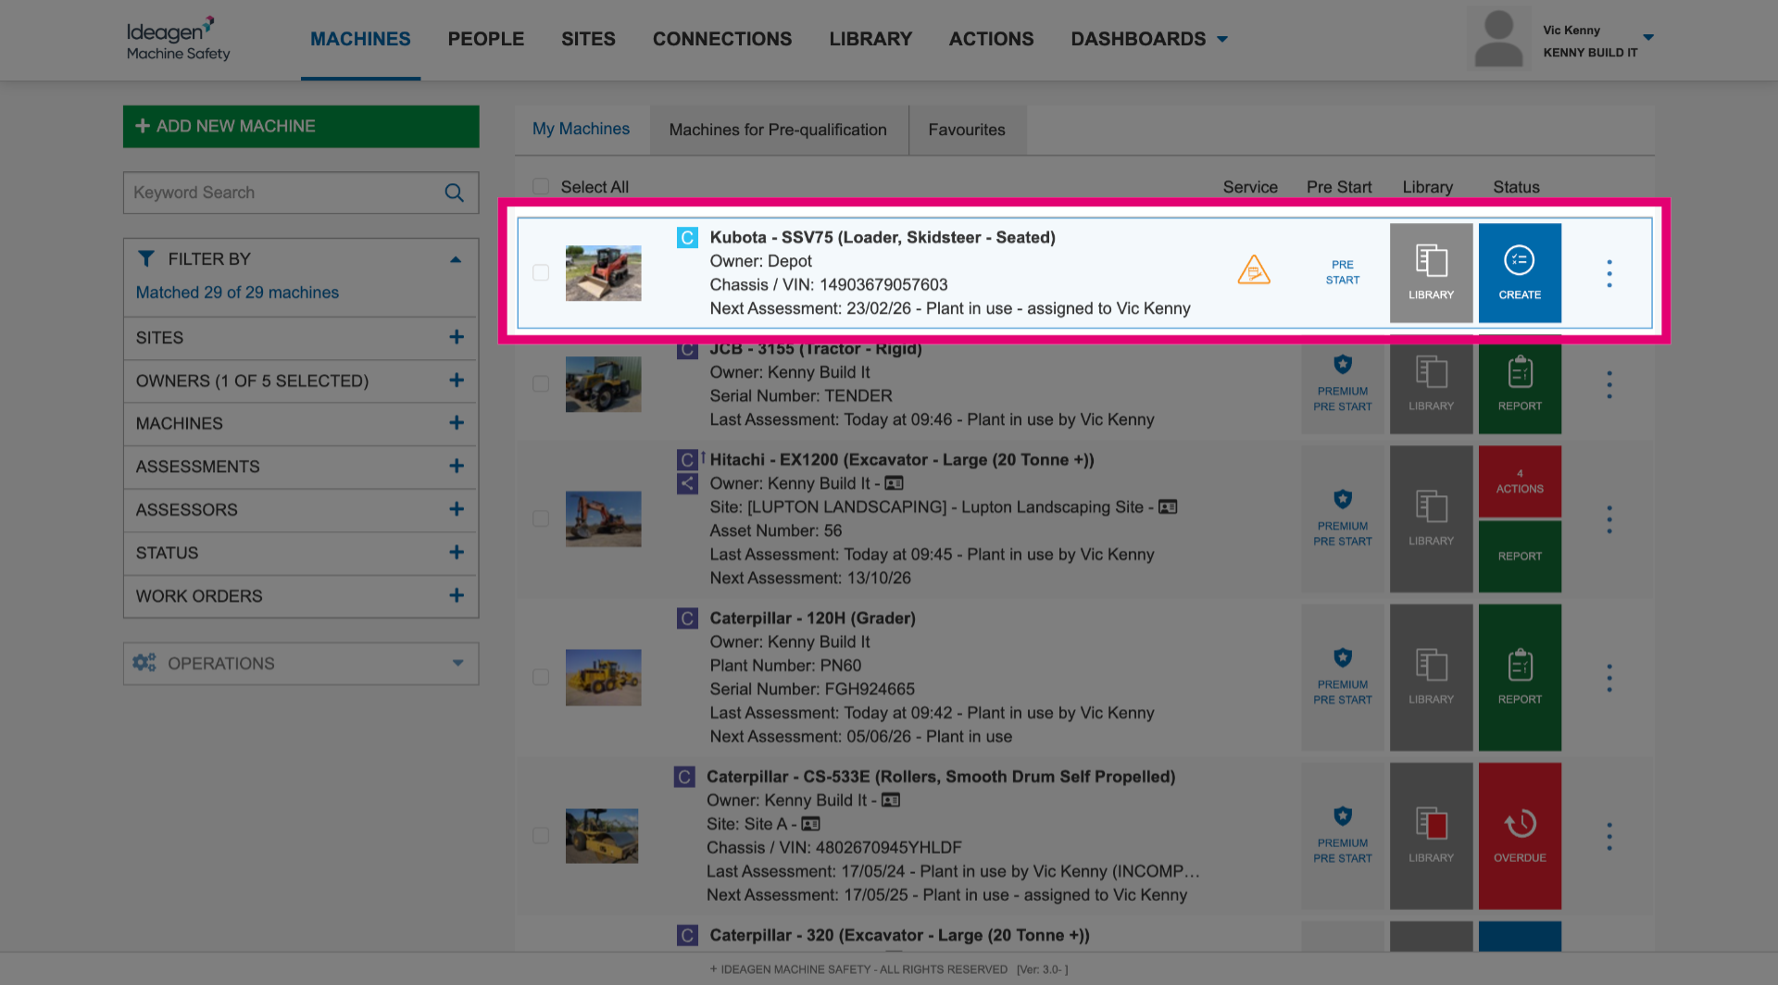Open the green Report tile for JCB 3155

[x=1520, y=384]
